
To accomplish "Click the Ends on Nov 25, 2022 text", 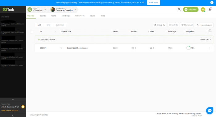I will [10, 111].
